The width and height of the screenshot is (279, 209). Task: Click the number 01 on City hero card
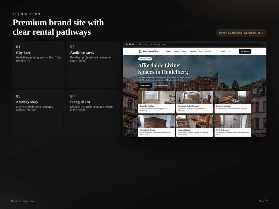18,47
